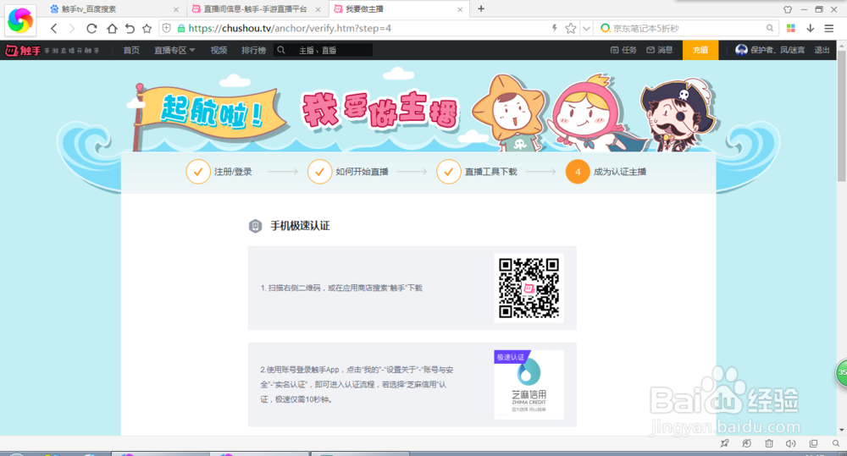Click step 如何开始直播 checkmark circle
This screenshot has width=847, height=456.
coord(320,172)
